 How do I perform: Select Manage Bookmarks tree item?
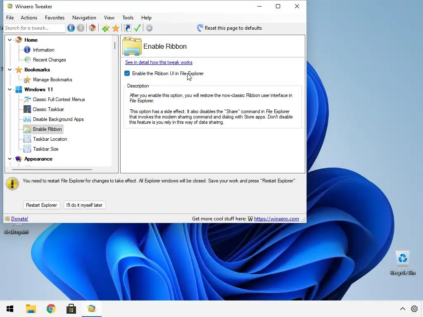click(x=52, y=80)
